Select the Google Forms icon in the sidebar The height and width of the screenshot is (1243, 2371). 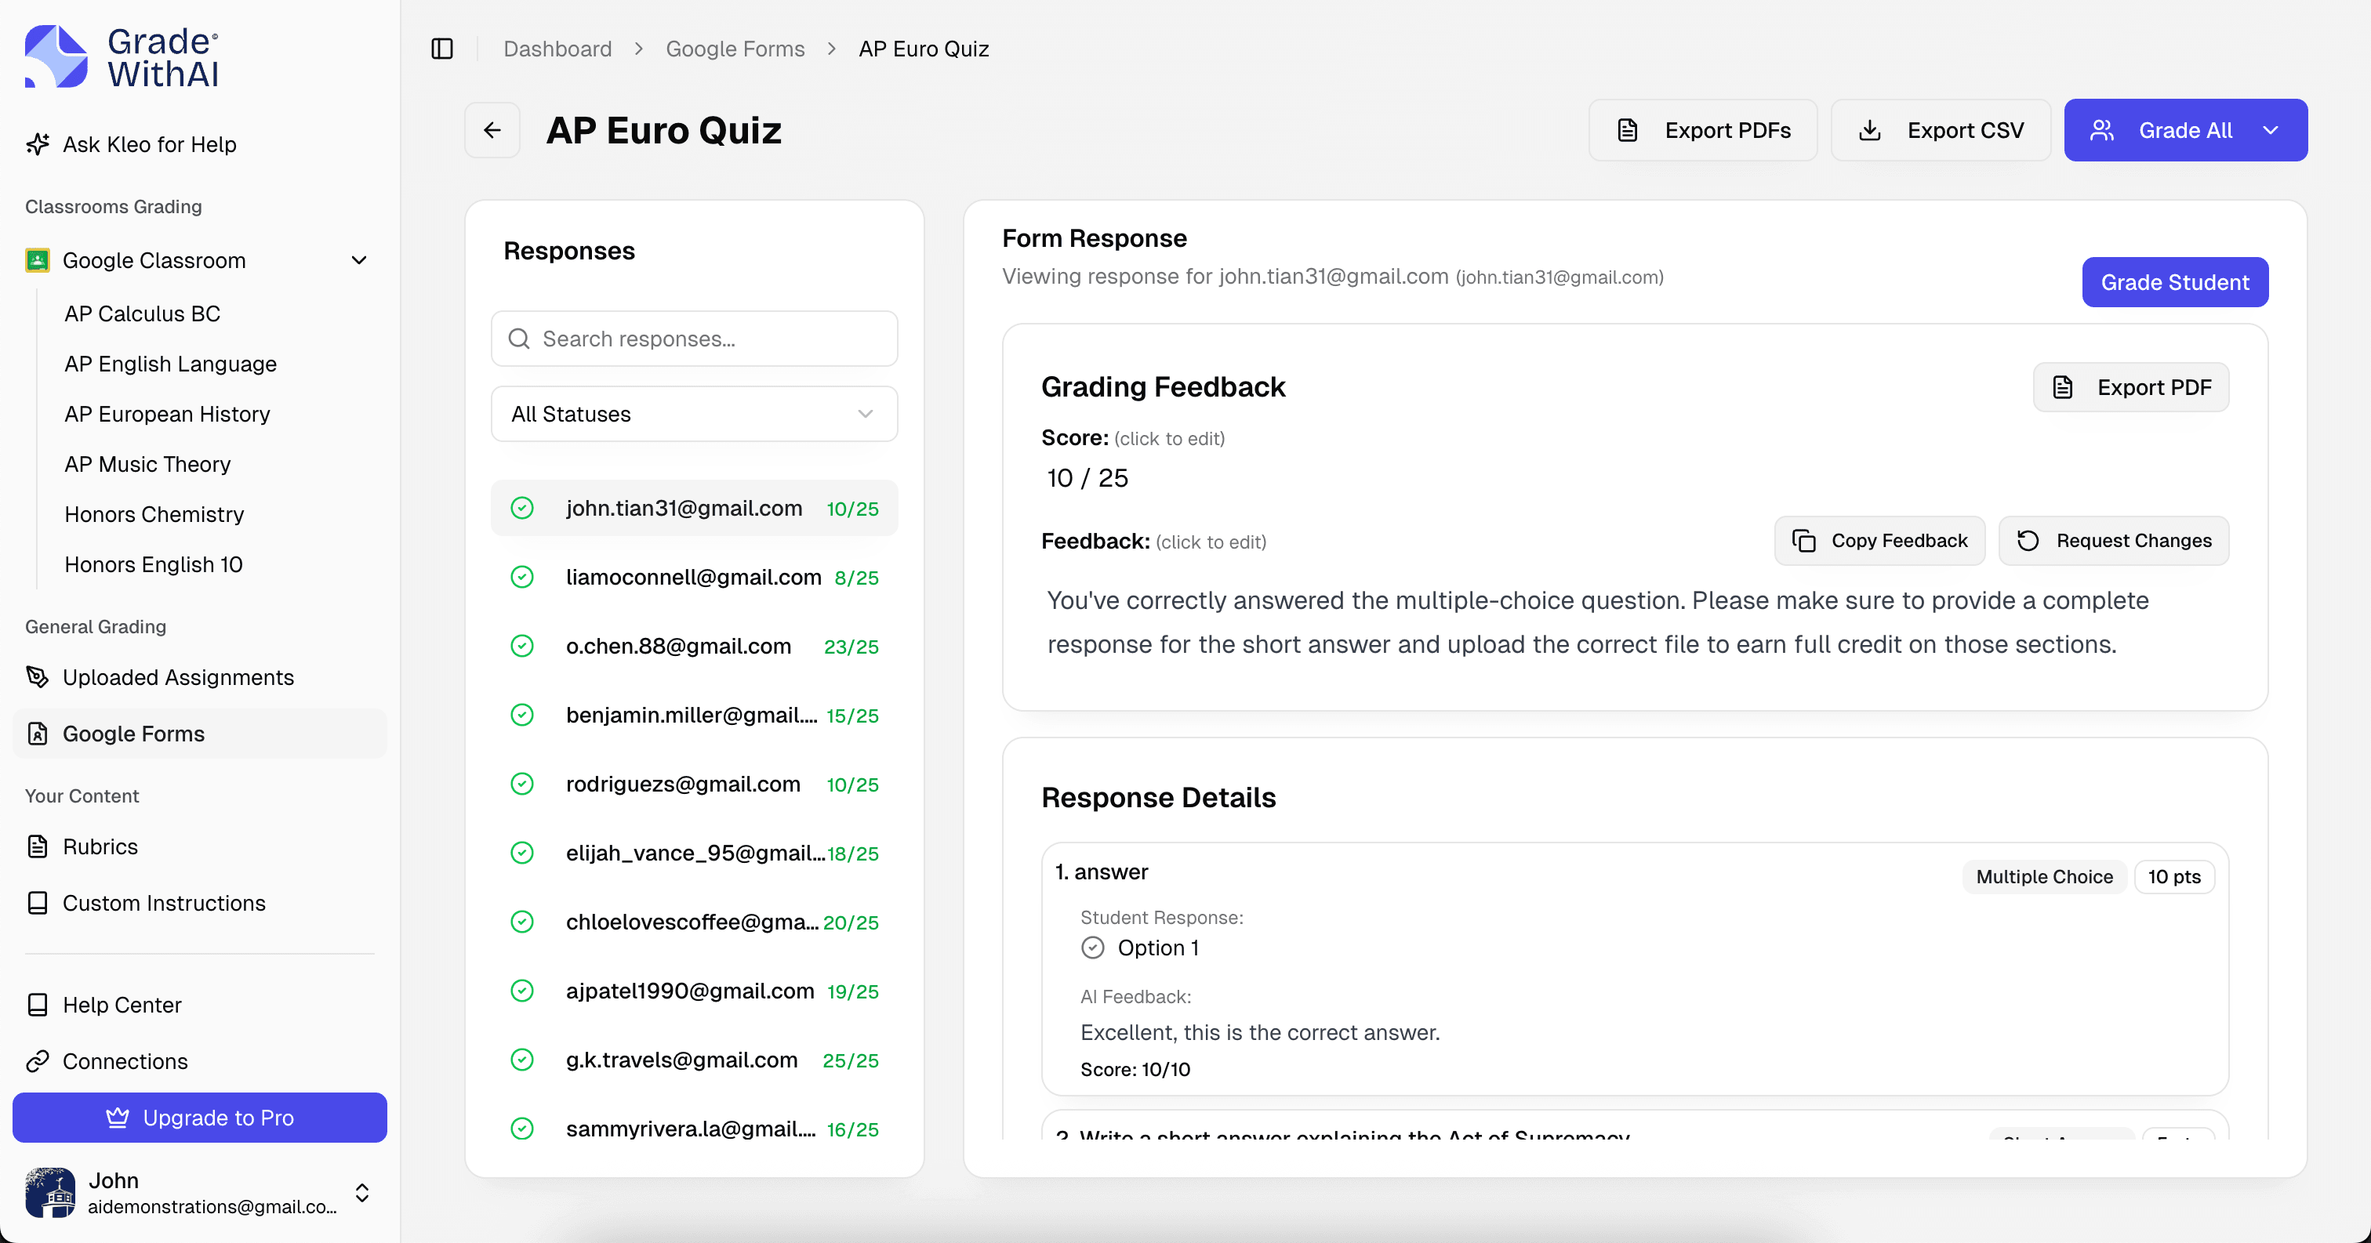point(37,734)
